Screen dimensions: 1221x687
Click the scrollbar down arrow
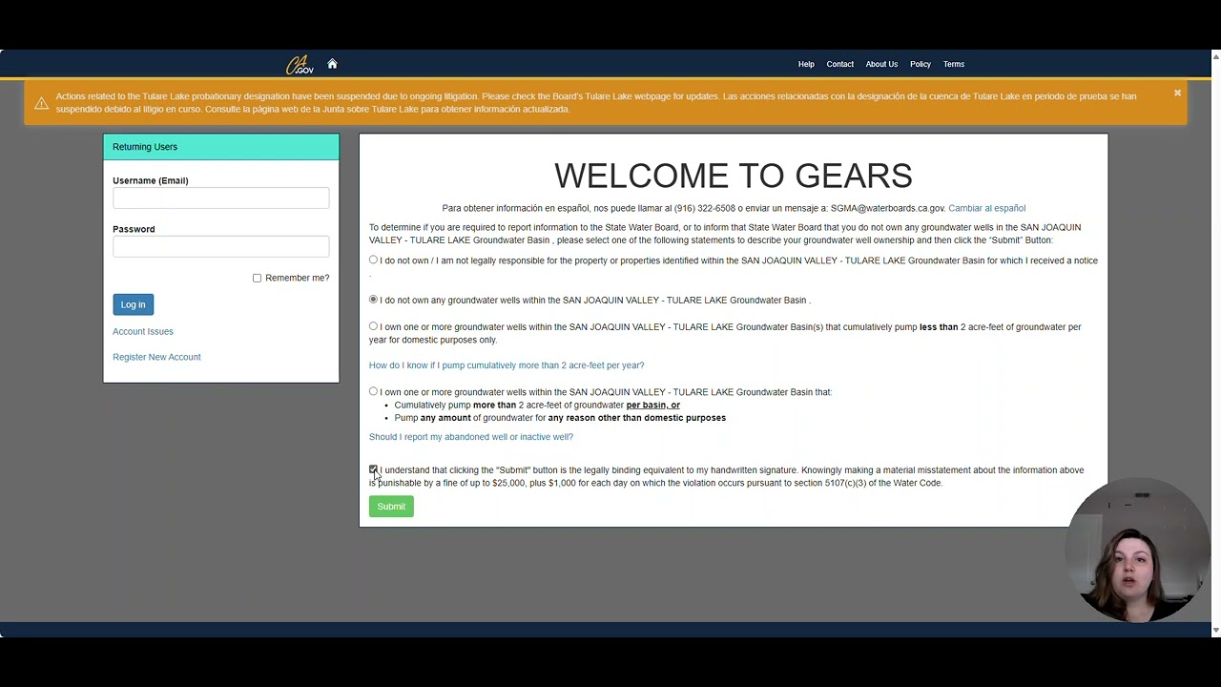coord(1215,631)
